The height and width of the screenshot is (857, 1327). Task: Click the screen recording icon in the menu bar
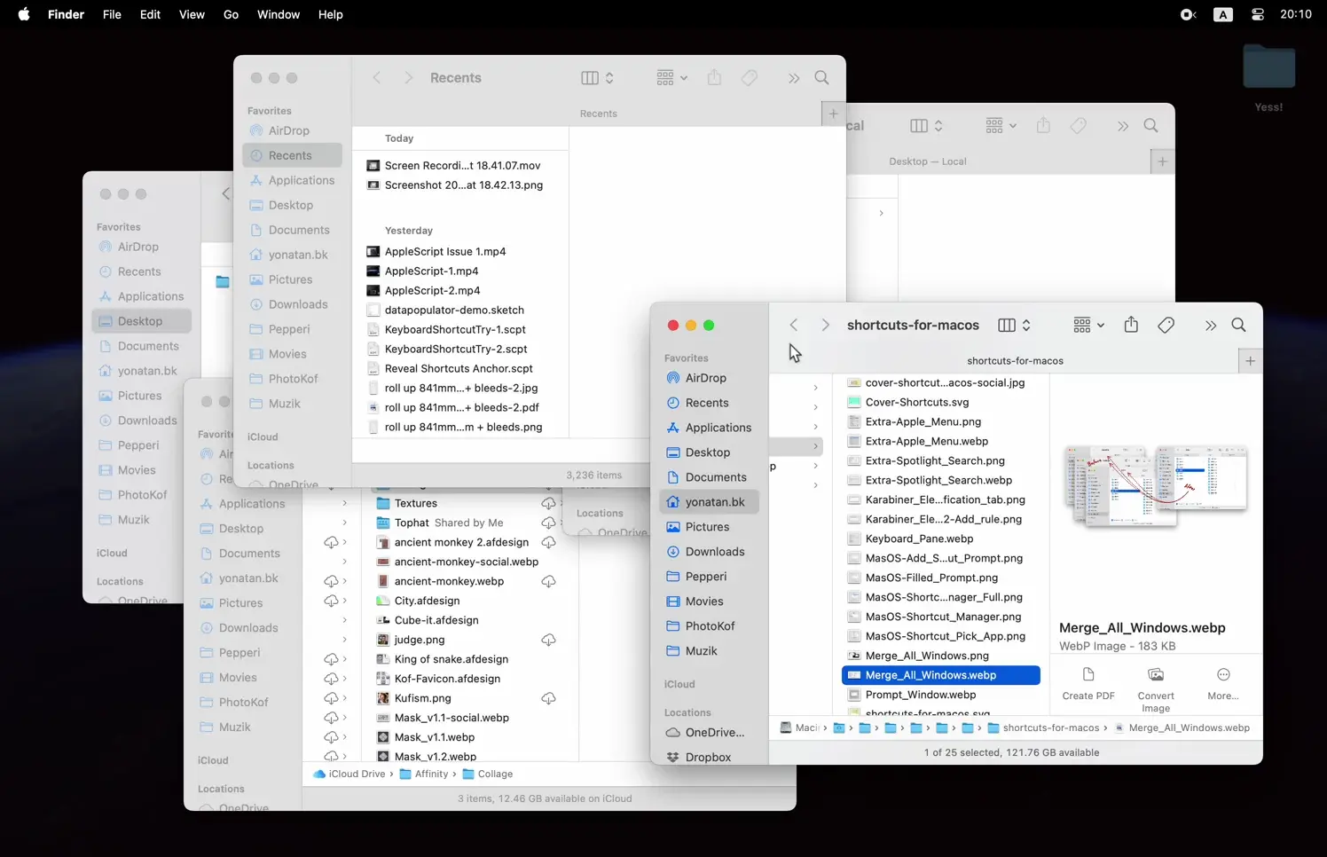[x=1188, y=14]
